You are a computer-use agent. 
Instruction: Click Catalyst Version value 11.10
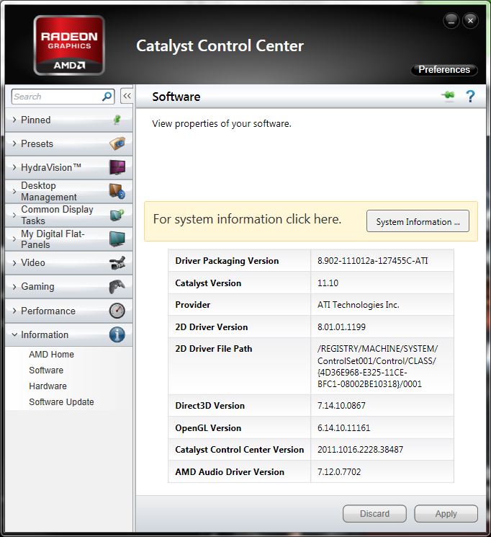328,283
